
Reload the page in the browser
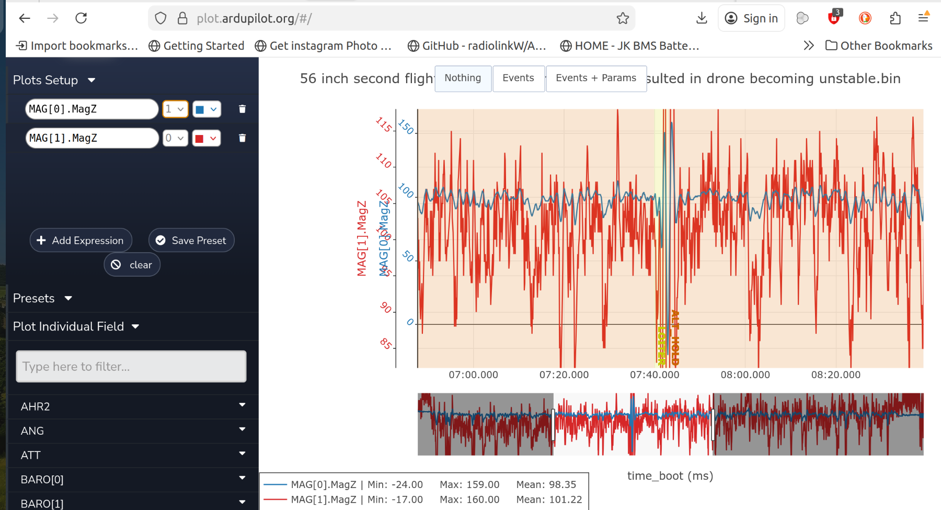(81, 18)
